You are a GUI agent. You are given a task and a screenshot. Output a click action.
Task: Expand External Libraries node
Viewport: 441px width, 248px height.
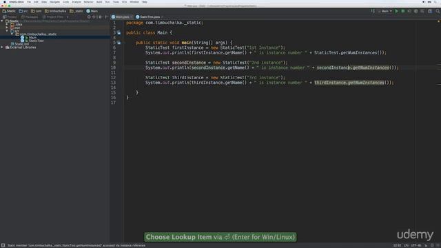click(2, 48)
